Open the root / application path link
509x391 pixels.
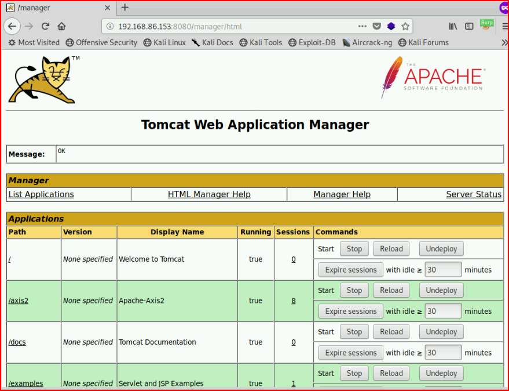point(9,259)
